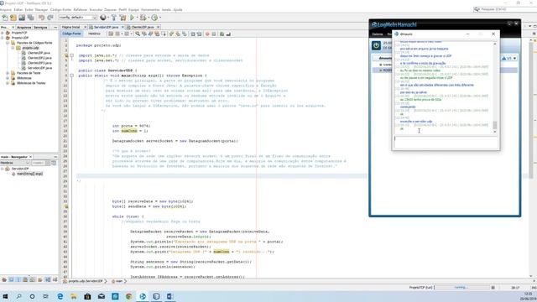Click the globe browser icon in the toolbar

click(103, 18)
